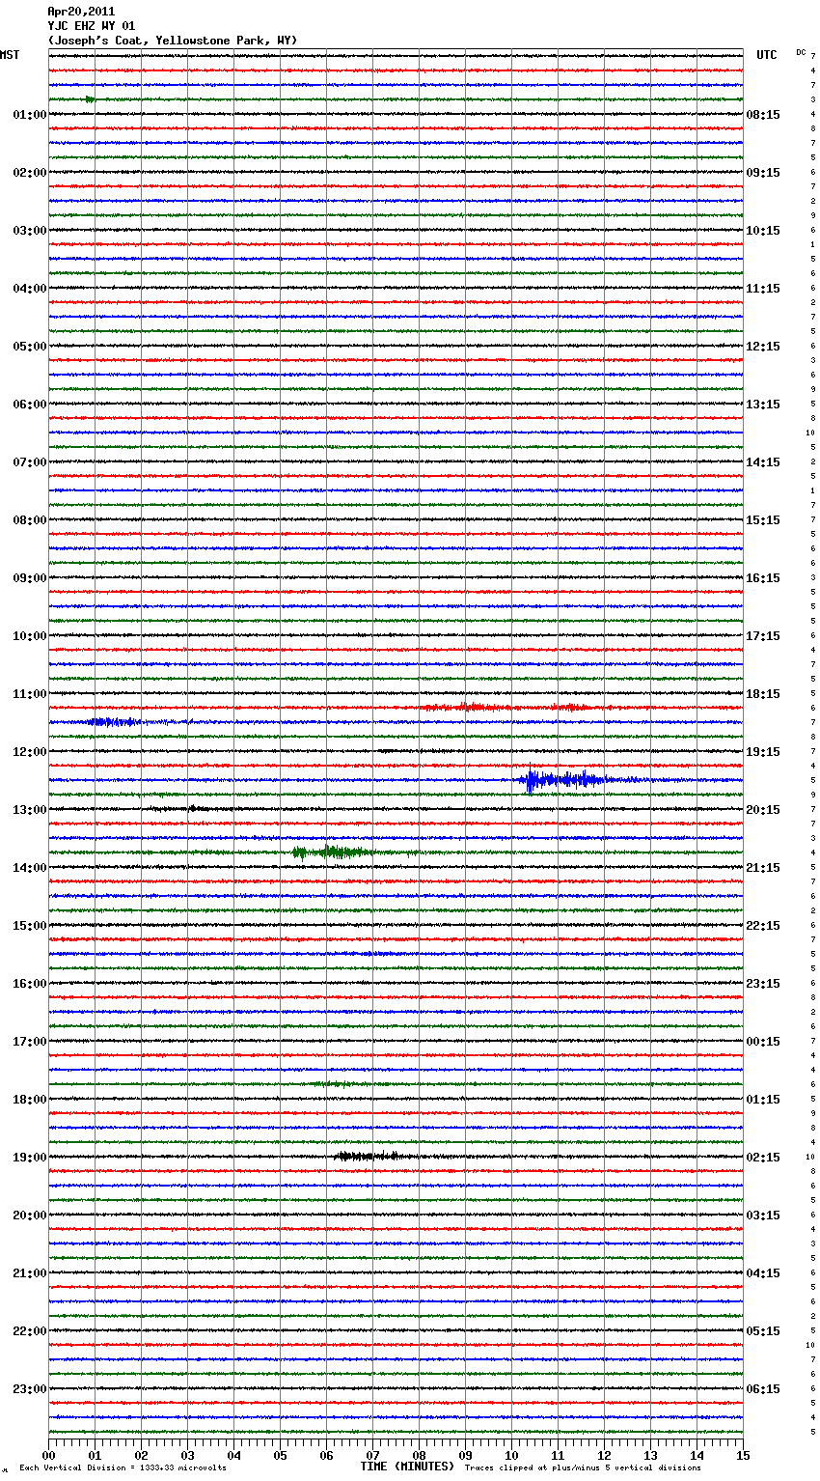Select the 12:00 MST time label
The height and width of the screenshot is (1481, 820).
(30, 752)
